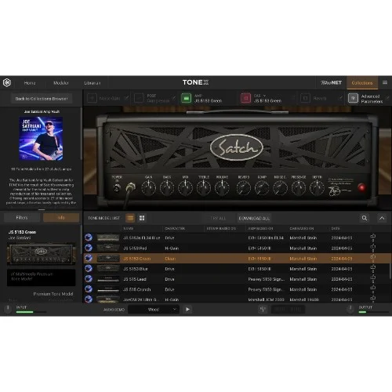This screenshot has width=392, height=392.
Task: Click the Download All button
Action: (x=254, y=218)
